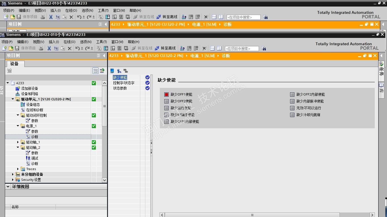The image size is (387, 217).
Task: Click the wrench icon above the diagnostics list
Action: 119,71
